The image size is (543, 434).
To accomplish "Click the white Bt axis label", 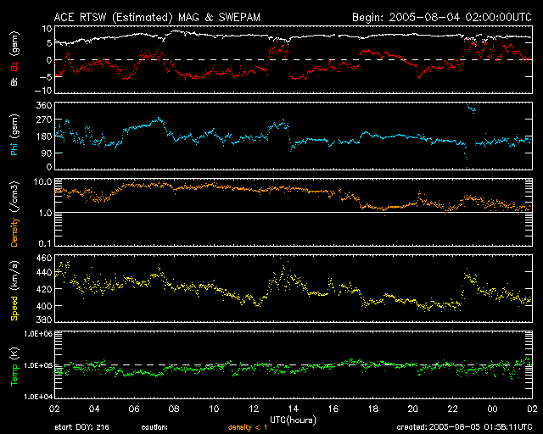I will (14, 81).
